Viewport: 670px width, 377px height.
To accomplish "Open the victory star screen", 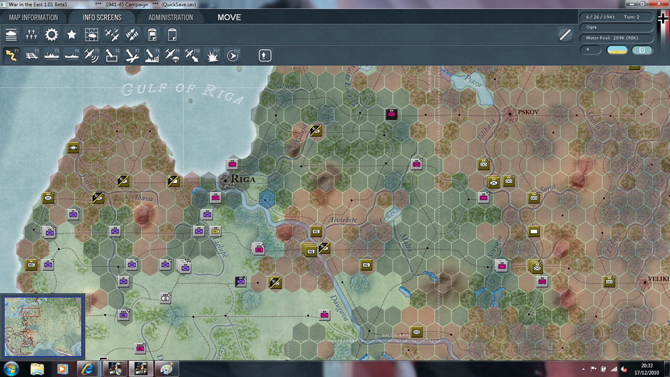I will (71, 35).
